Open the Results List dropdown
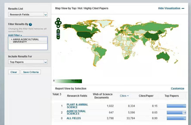Screen dimensions: 191x125 click(x=28, y=14)
